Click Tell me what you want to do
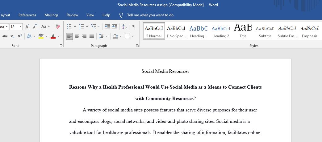Image resolution: width=322 pixels, height=142 pixels. (150, 15)
